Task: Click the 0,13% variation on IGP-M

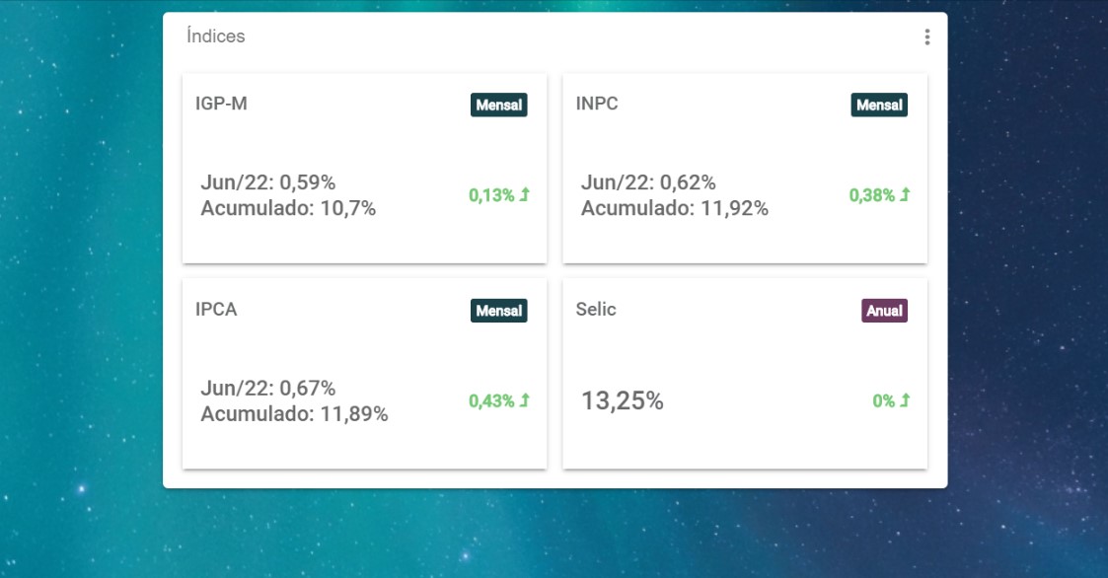Action: tap(491, 195)
